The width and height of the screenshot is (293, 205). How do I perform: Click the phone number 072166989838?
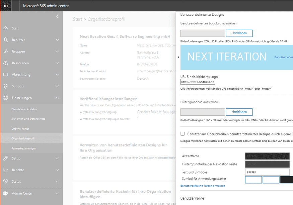147,64
